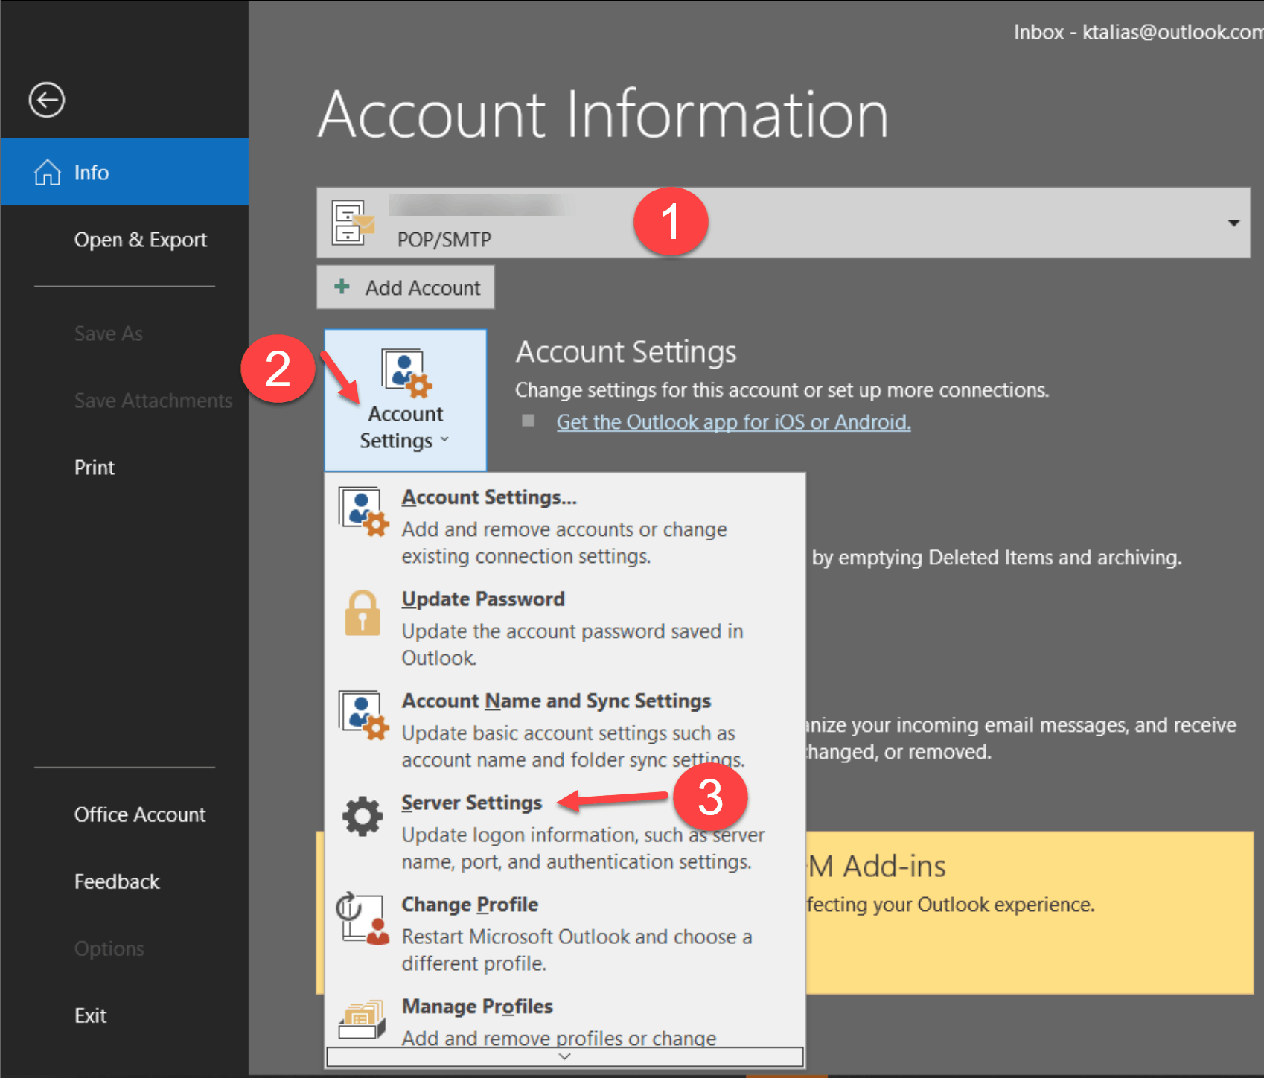Go to Print in the sidebar
The height and width of the screenshot is (1078, 1264).
click(95, 468)
